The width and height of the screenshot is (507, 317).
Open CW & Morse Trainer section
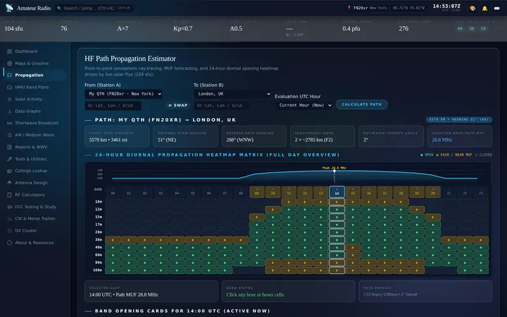[x=34, y=219]
